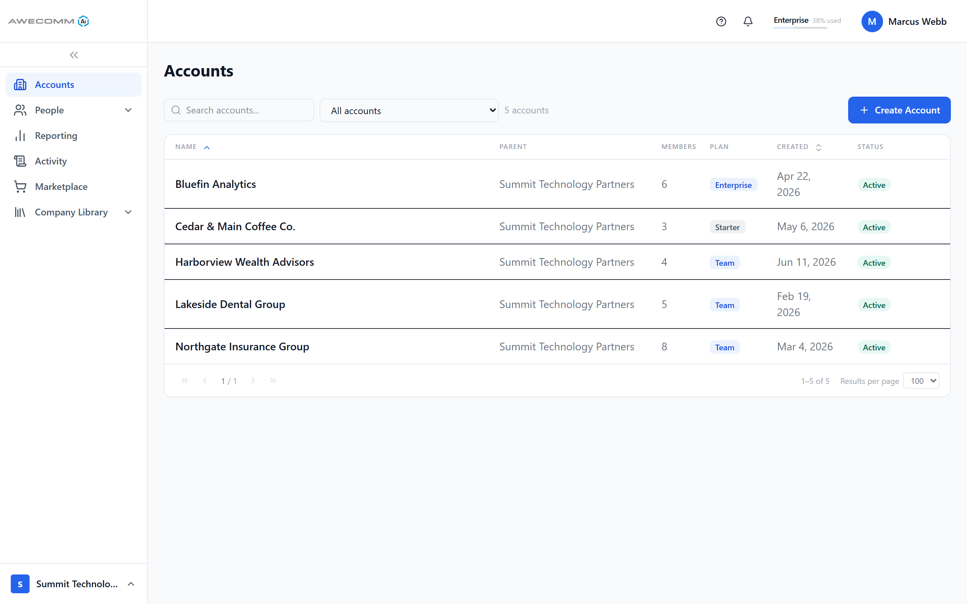Click the Enterprise plan badge for Bluefin

click(x=733, y=185)
